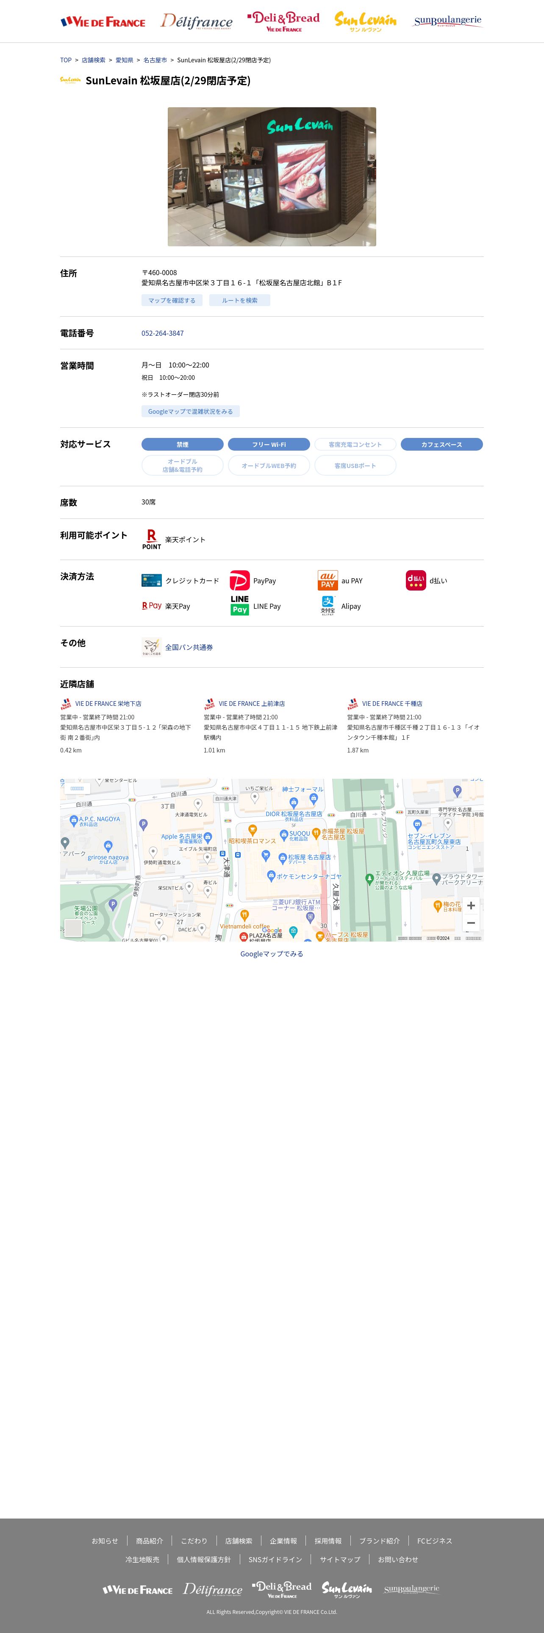Open こだわり in the footer menu
The height and width of the screenshot is (1633, 544).
coord(194,1541)
